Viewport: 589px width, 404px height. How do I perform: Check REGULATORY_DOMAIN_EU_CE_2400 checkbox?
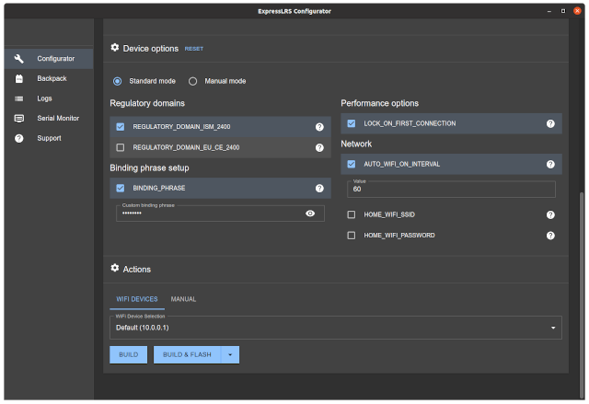[121, 147]
